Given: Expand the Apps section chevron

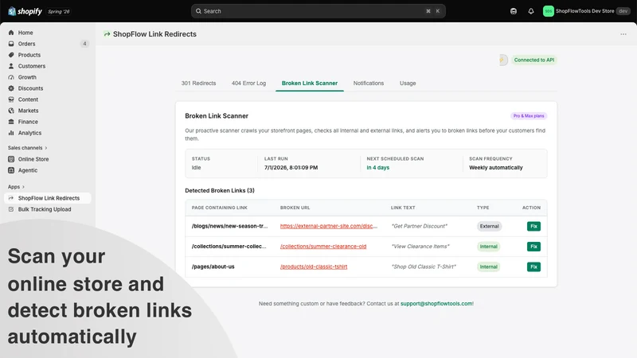Looking at the screenshot, I should (23, 187).
